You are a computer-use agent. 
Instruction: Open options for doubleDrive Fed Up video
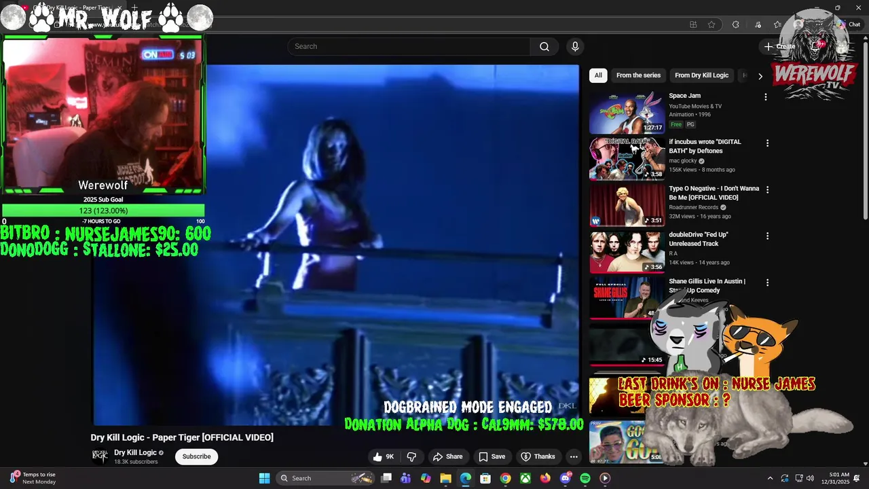767,236
